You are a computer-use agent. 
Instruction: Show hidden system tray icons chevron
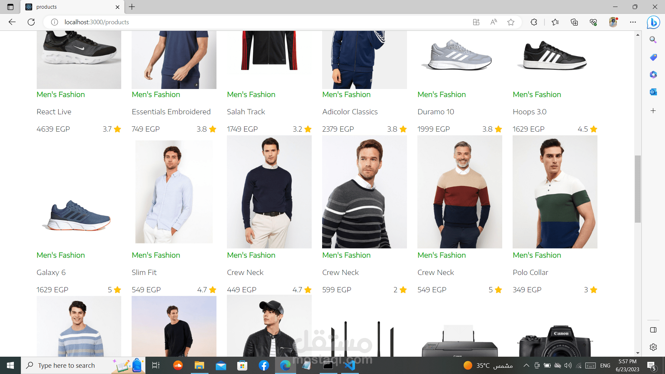coord(526,365)
